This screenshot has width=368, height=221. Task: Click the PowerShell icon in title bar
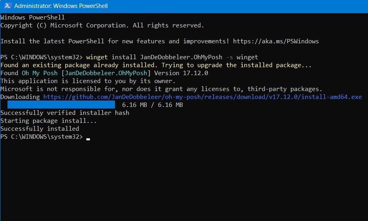(8, 6)
